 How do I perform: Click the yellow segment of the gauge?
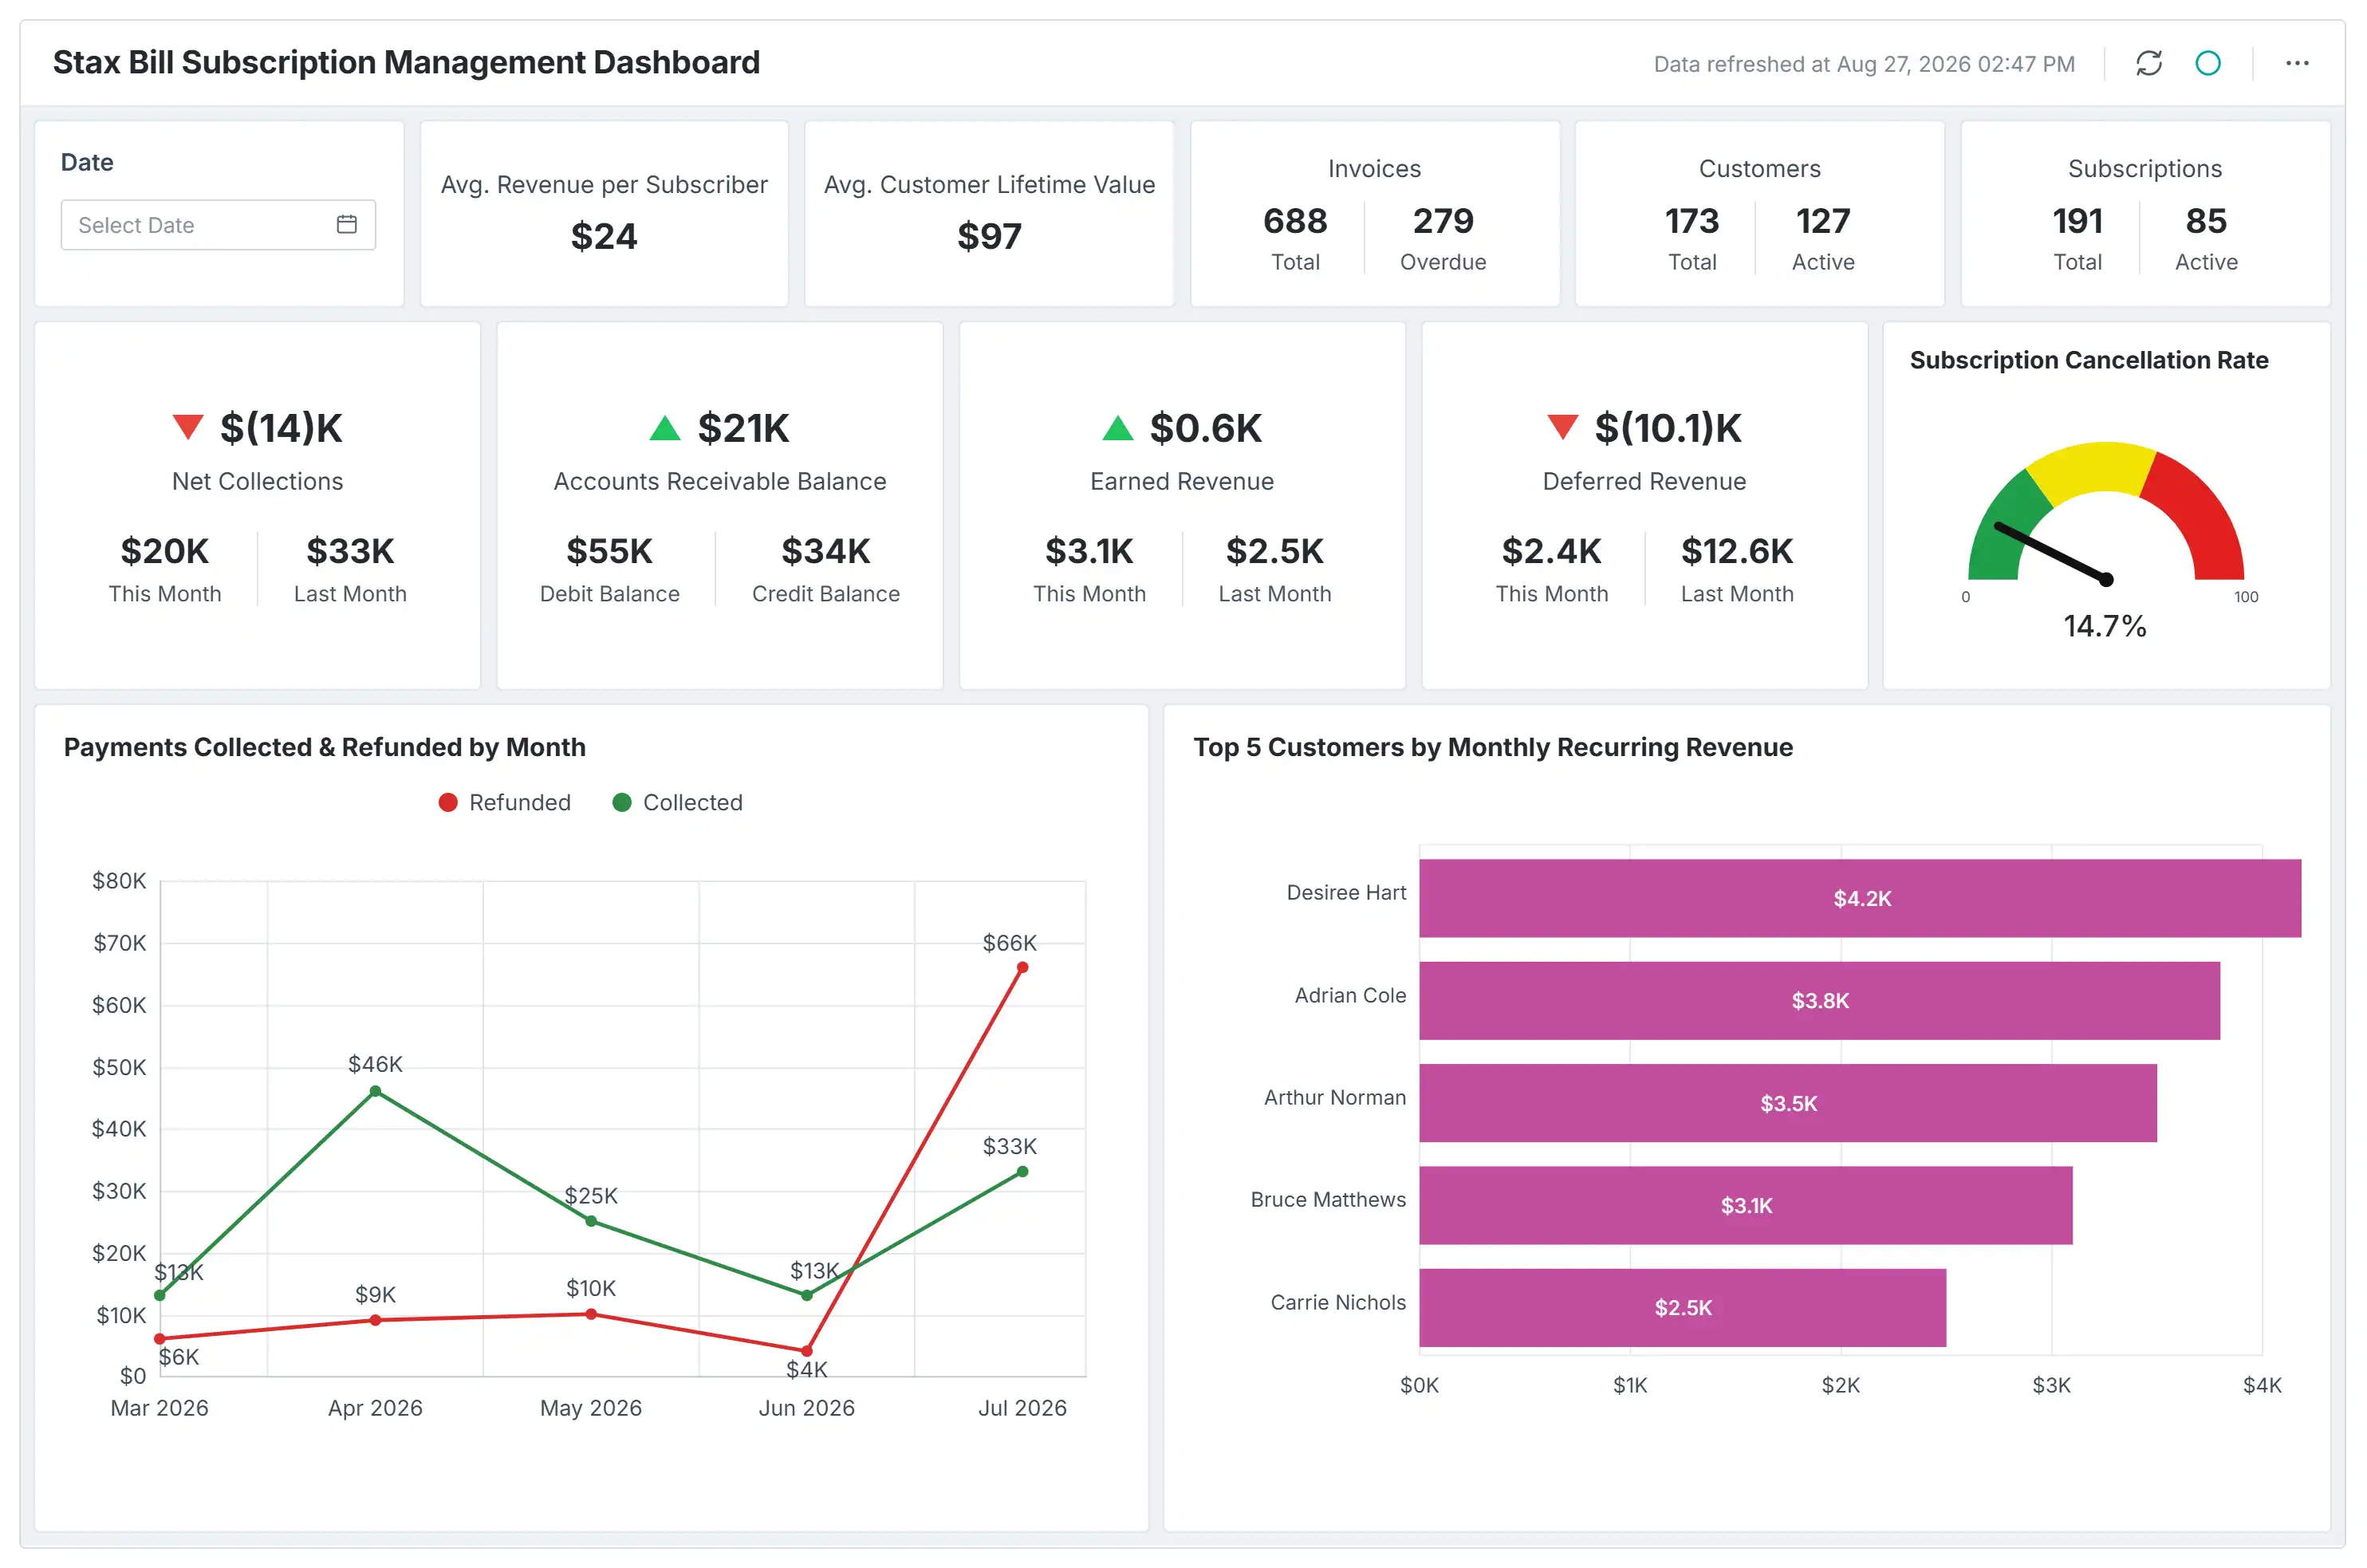2090,466
